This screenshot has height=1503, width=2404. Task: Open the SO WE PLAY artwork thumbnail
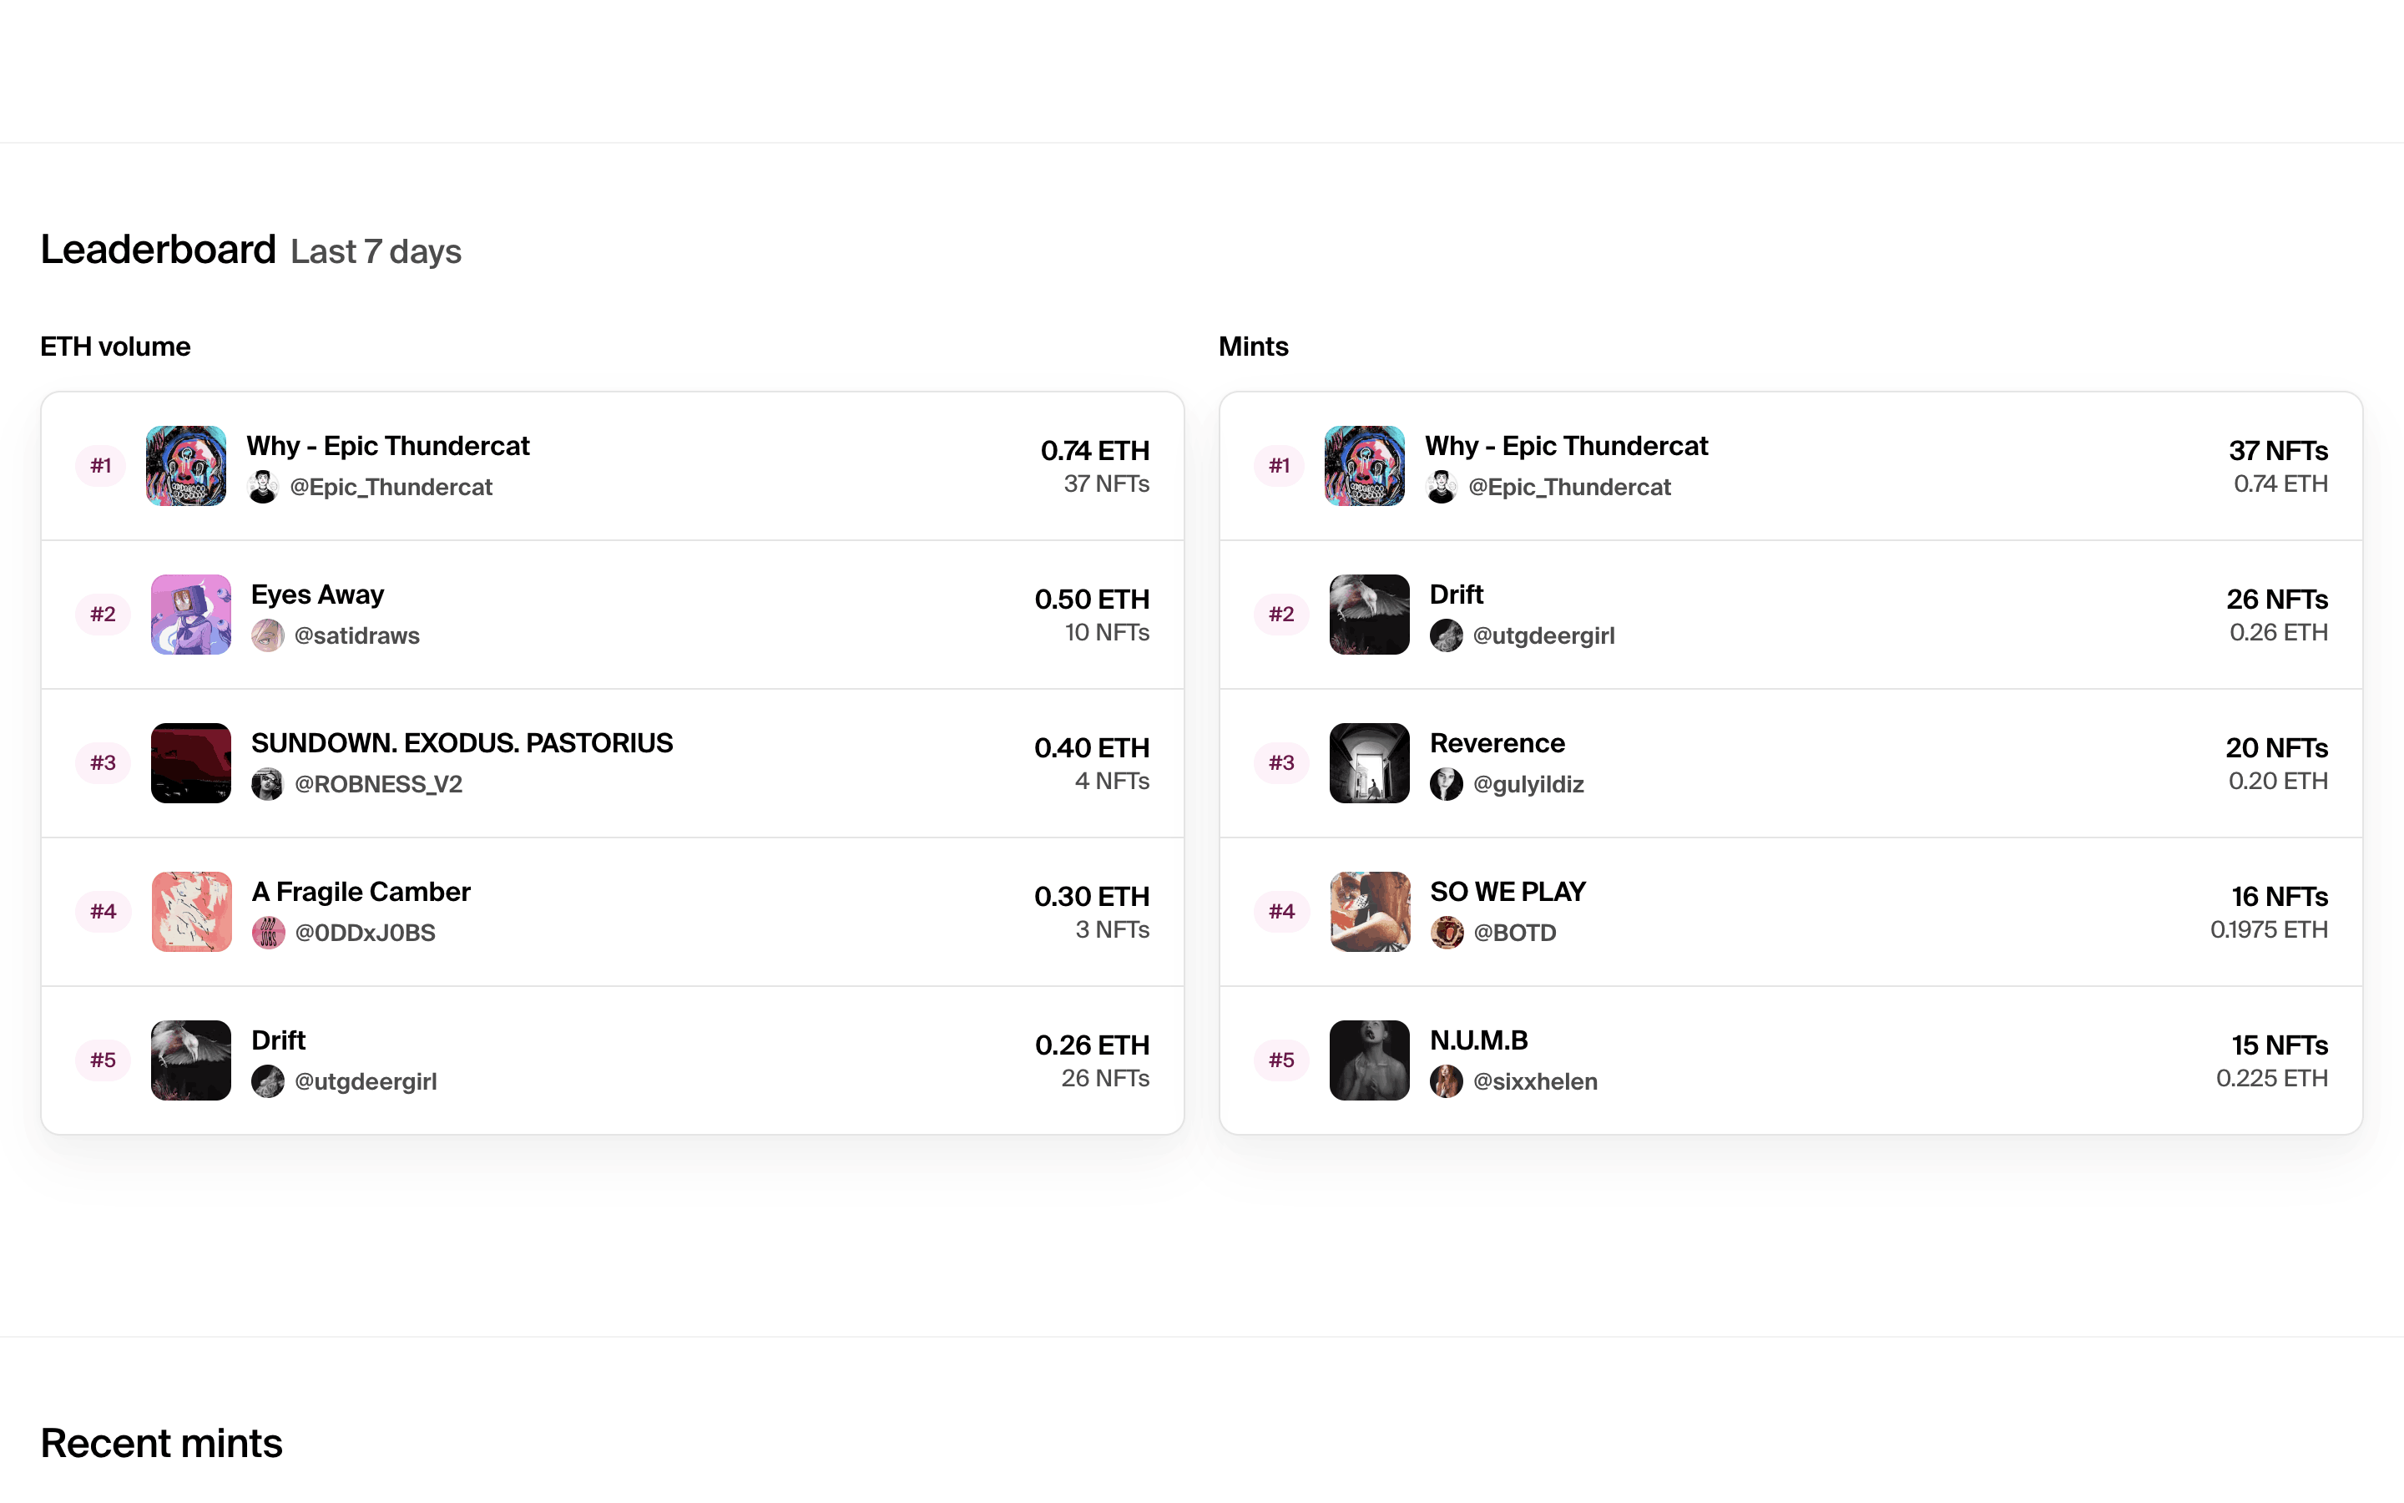tap(1368, 912)
